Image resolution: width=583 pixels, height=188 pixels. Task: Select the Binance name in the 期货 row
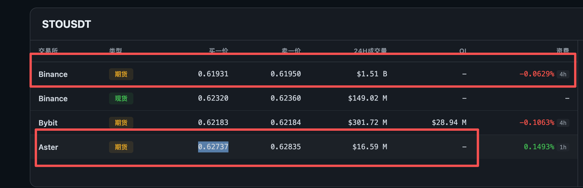(x=53, y=74)
